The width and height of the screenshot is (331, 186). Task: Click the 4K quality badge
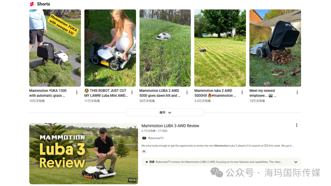144,151
